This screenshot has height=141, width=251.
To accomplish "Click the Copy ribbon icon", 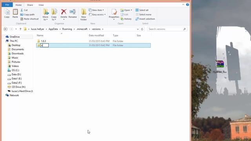I will pyautogui.click(x=7, y=13).
